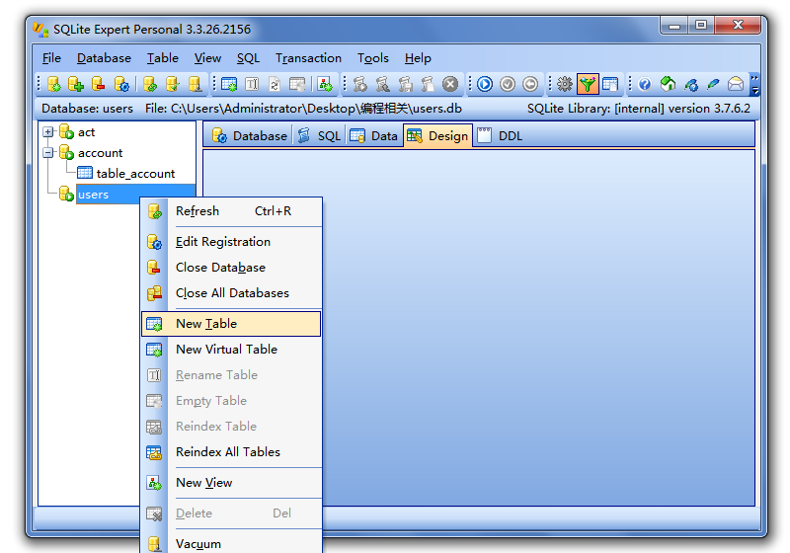Select Reindex All Tables menu entry
Image resolution: width=790 pixels, height=553 pixels.
click(227, 452)
